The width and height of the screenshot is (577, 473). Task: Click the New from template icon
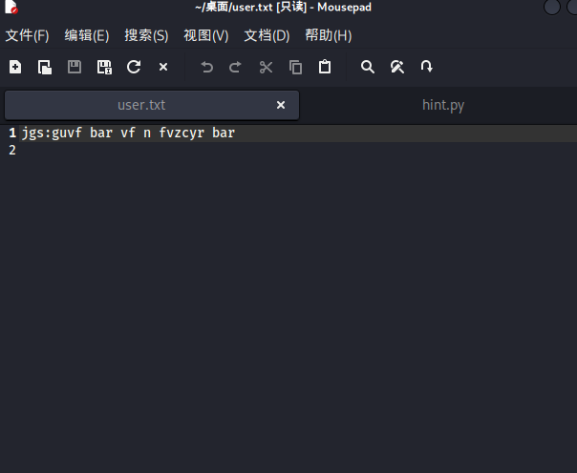pos(45,67)
